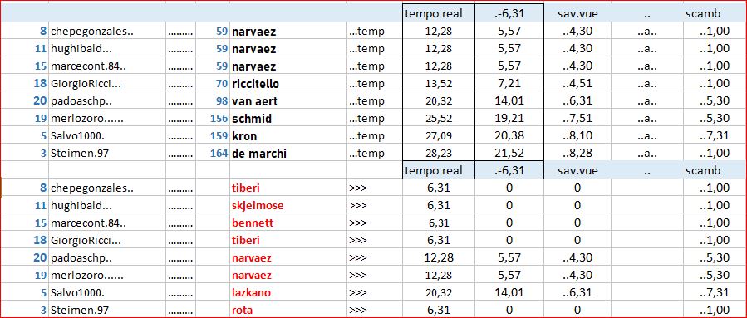This screenshot has width=747, height=318.
Task: Select the ..7,31 scamb cell in kron row
Action: pyautogui.click(x=714, y=136)
